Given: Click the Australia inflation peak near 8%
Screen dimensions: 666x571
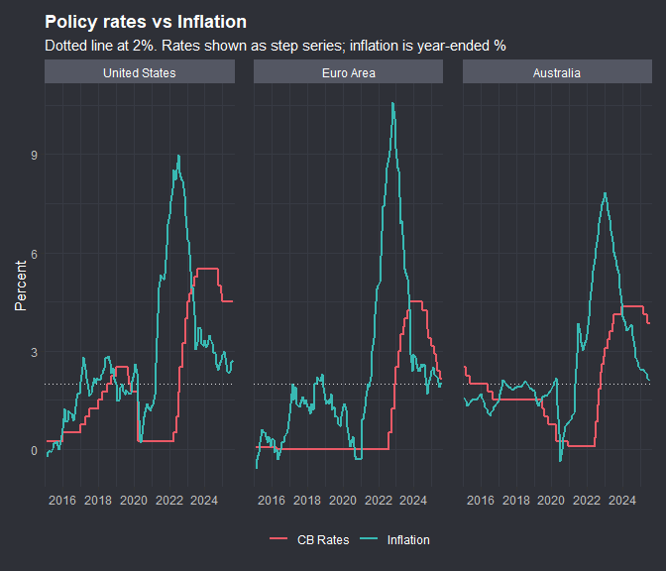Looking at the screenshot, I should point(605,193).
